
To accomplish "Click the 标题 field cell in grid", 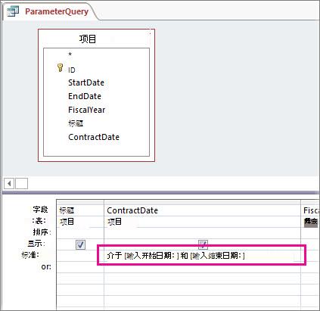I will (x=80, y=210).
